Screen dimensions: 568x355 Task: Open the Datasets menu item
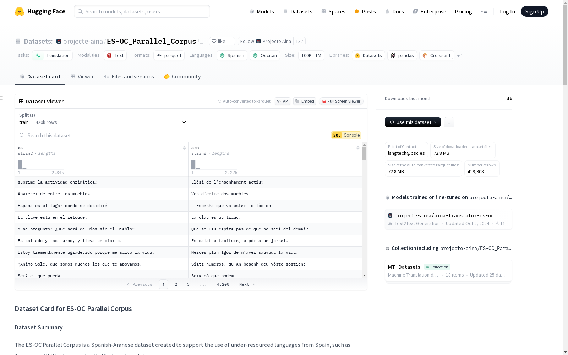tap(297, 11)
